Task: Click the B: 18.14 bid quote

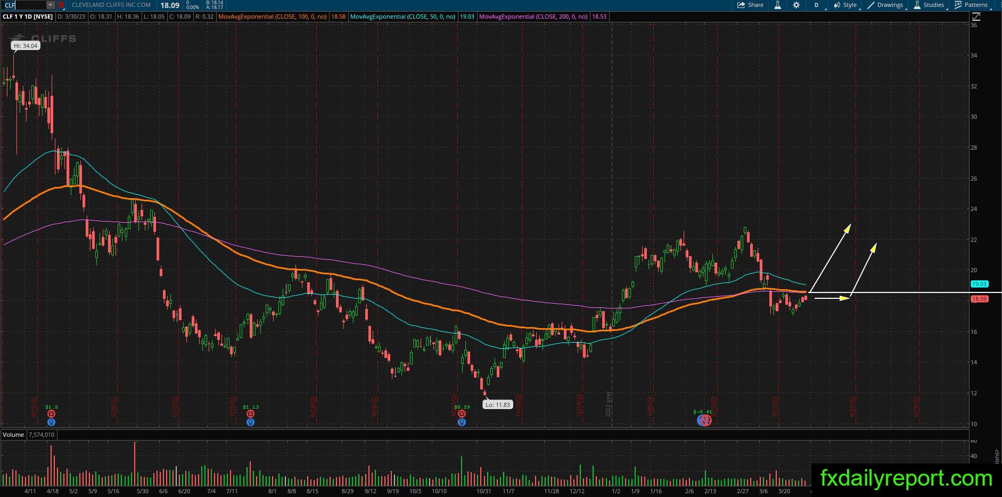Action: pyautogui.click(x=215, y=3)
